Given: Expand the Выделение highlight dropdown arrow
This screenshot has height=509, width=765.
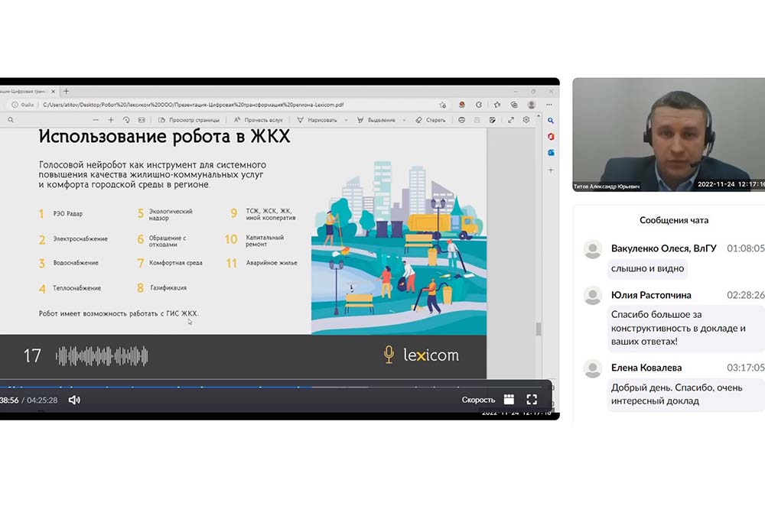Looking at the screenshot, I should (x=404, y=120).
